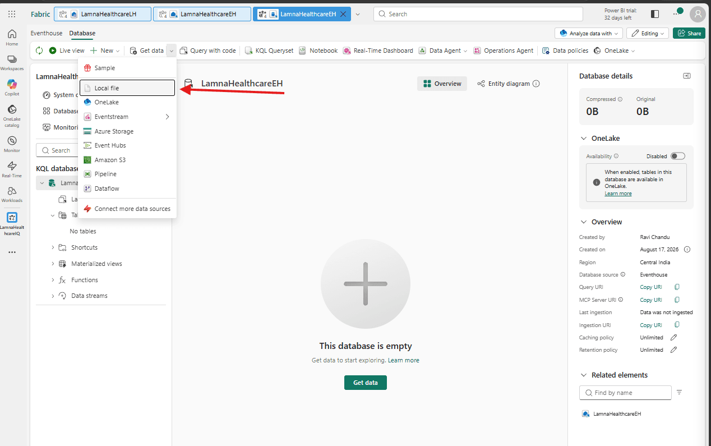Click the Entity diagram info icon
The height and width of the screenshot is (446, 711).
point(536,84)
